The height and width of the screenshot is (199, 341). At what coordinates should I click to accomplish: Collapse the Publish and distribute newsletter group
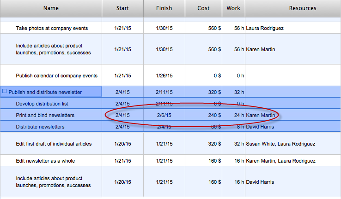5,92
